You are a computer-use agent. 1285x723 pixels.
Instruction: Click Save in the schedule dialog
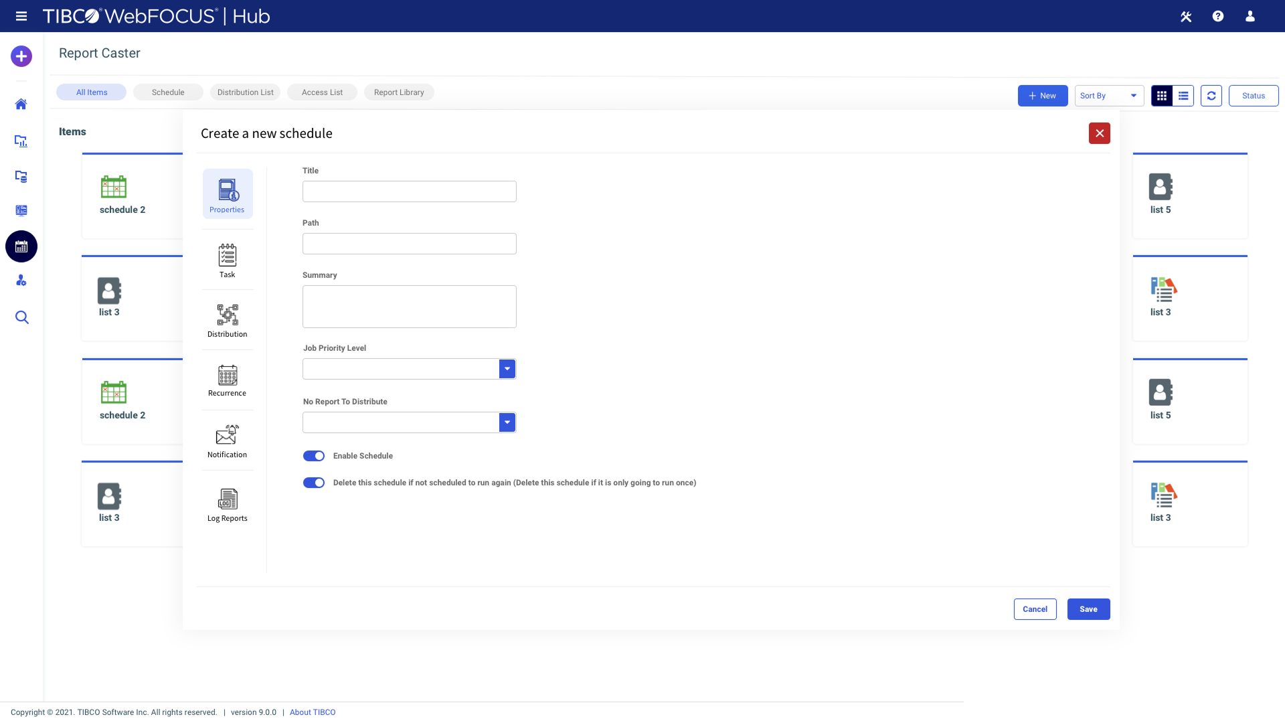point(1089,609)
